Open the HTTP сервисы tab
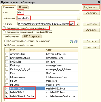Image resolution: width=101 pixels, height=102 pixels. pos(32,36)
